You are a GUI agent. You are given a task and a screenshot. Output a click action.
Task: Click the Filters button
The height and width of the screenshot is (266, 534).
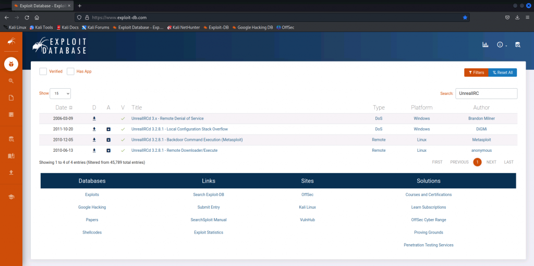tap(476, 72)
